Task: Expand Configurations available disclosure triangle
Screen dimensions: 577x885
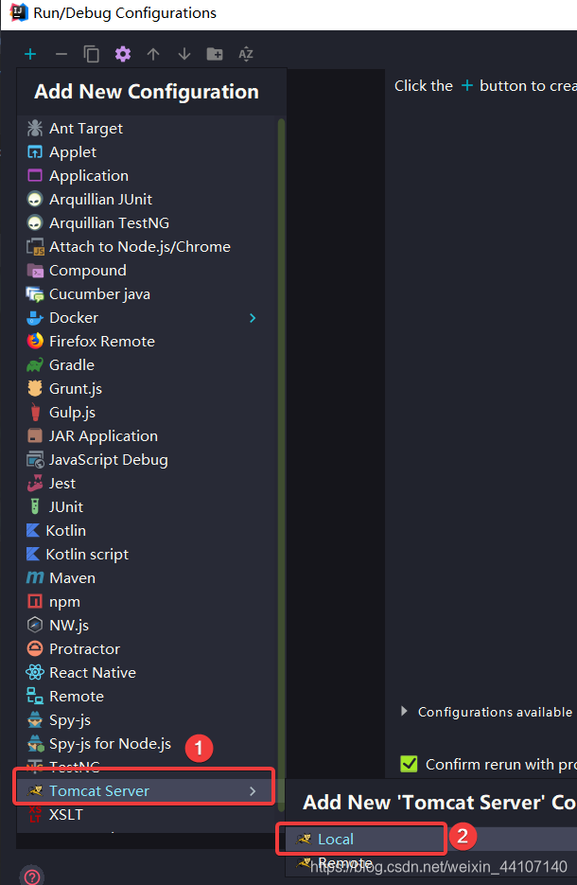Action: click(x=404, y=711)
